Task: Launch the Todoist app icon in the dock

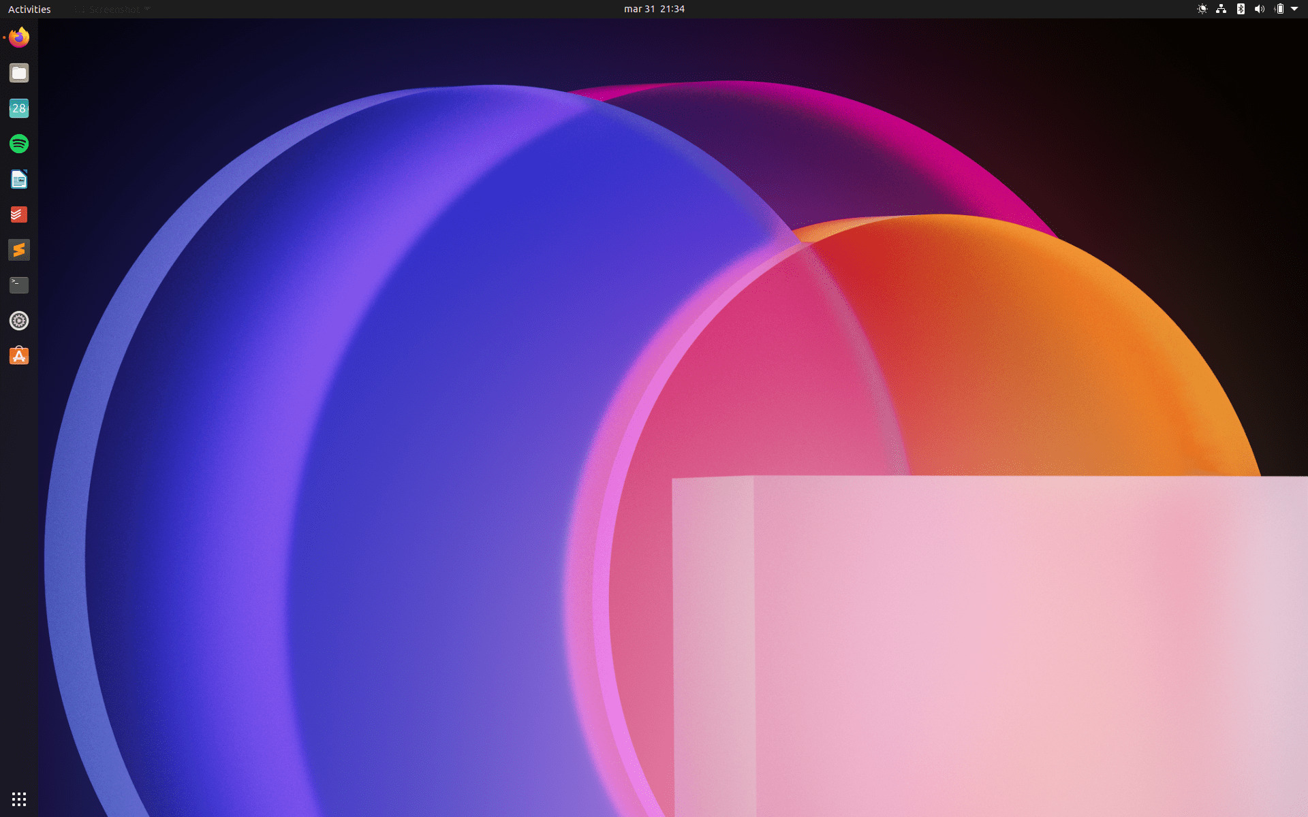Action: coord(19,214)
